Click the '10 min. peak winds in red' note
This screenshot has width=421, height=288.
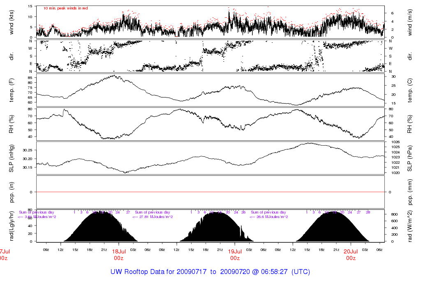[x=65, y=8]
